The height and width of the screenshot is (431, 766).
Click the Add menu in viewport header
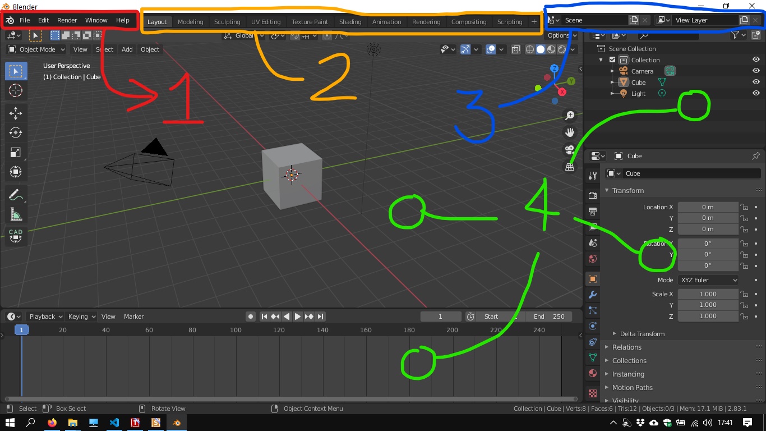pos(127,49)
